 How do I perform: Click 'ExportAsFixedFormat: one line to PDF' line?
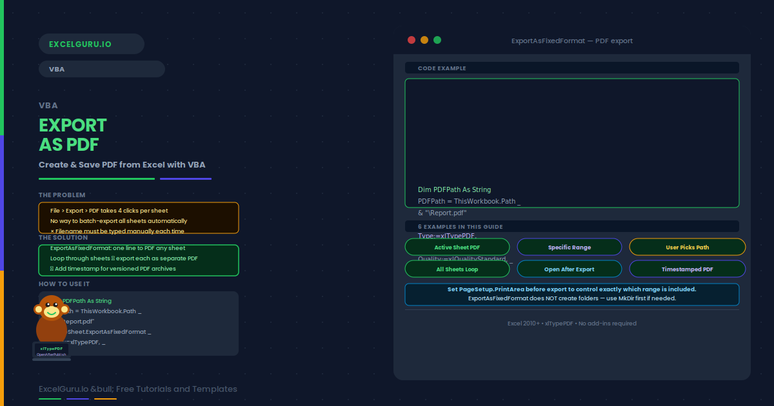pos(118,248)
